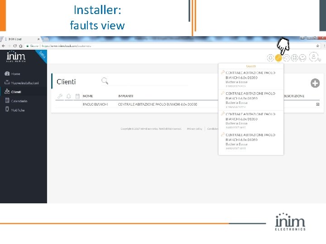Open the user profile avatar icon
This screenshot has width=326, height=244.
click(314, 56)
